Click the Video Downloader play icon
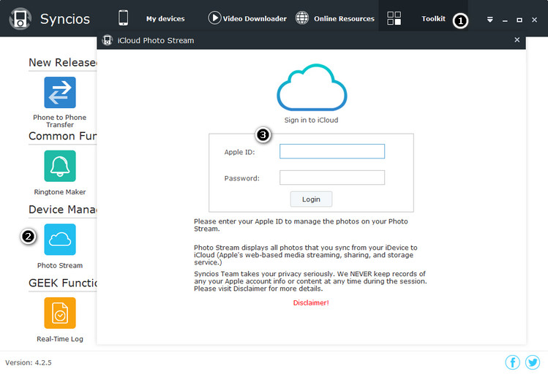548x374 pixels. point(214,18)
